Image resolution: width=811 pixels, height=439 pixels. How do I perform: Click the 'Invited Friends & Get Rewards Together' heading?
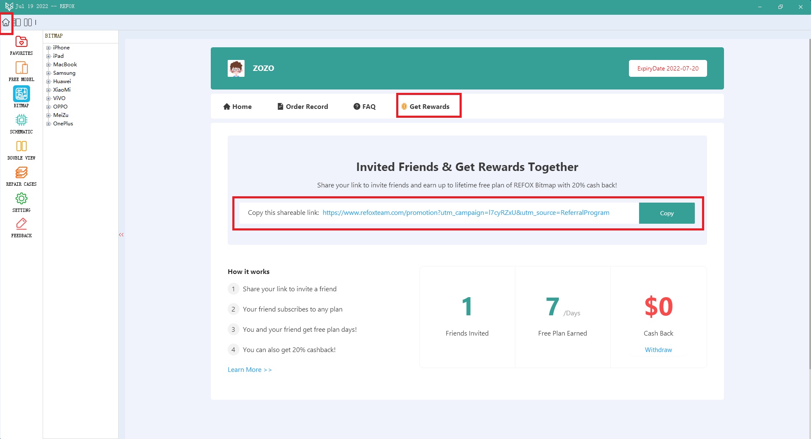467,167
